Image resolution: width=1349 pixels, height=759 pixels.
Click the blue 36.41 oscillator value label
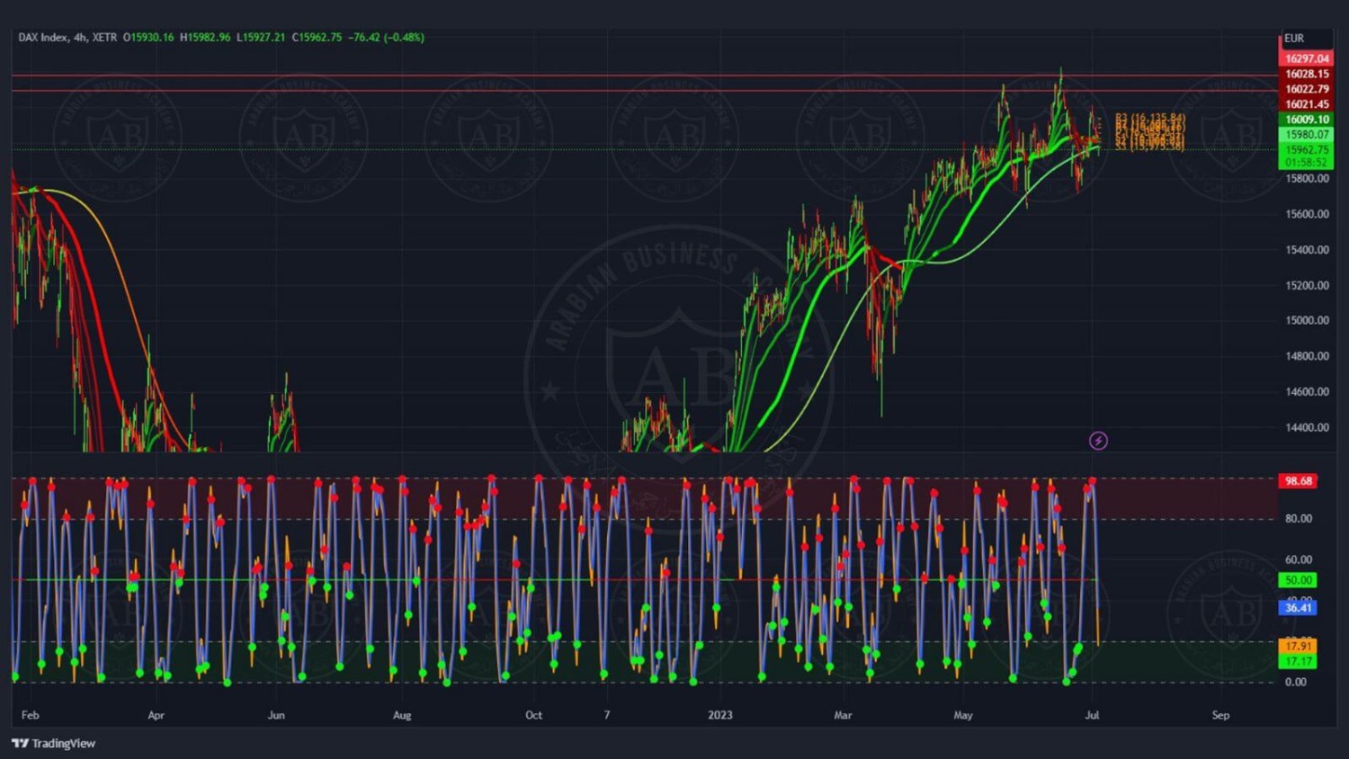point(1298,608)
